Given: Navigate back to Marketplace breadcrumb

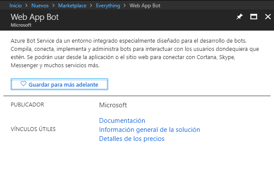Looking at the screenshot, I should coord(72,6).
